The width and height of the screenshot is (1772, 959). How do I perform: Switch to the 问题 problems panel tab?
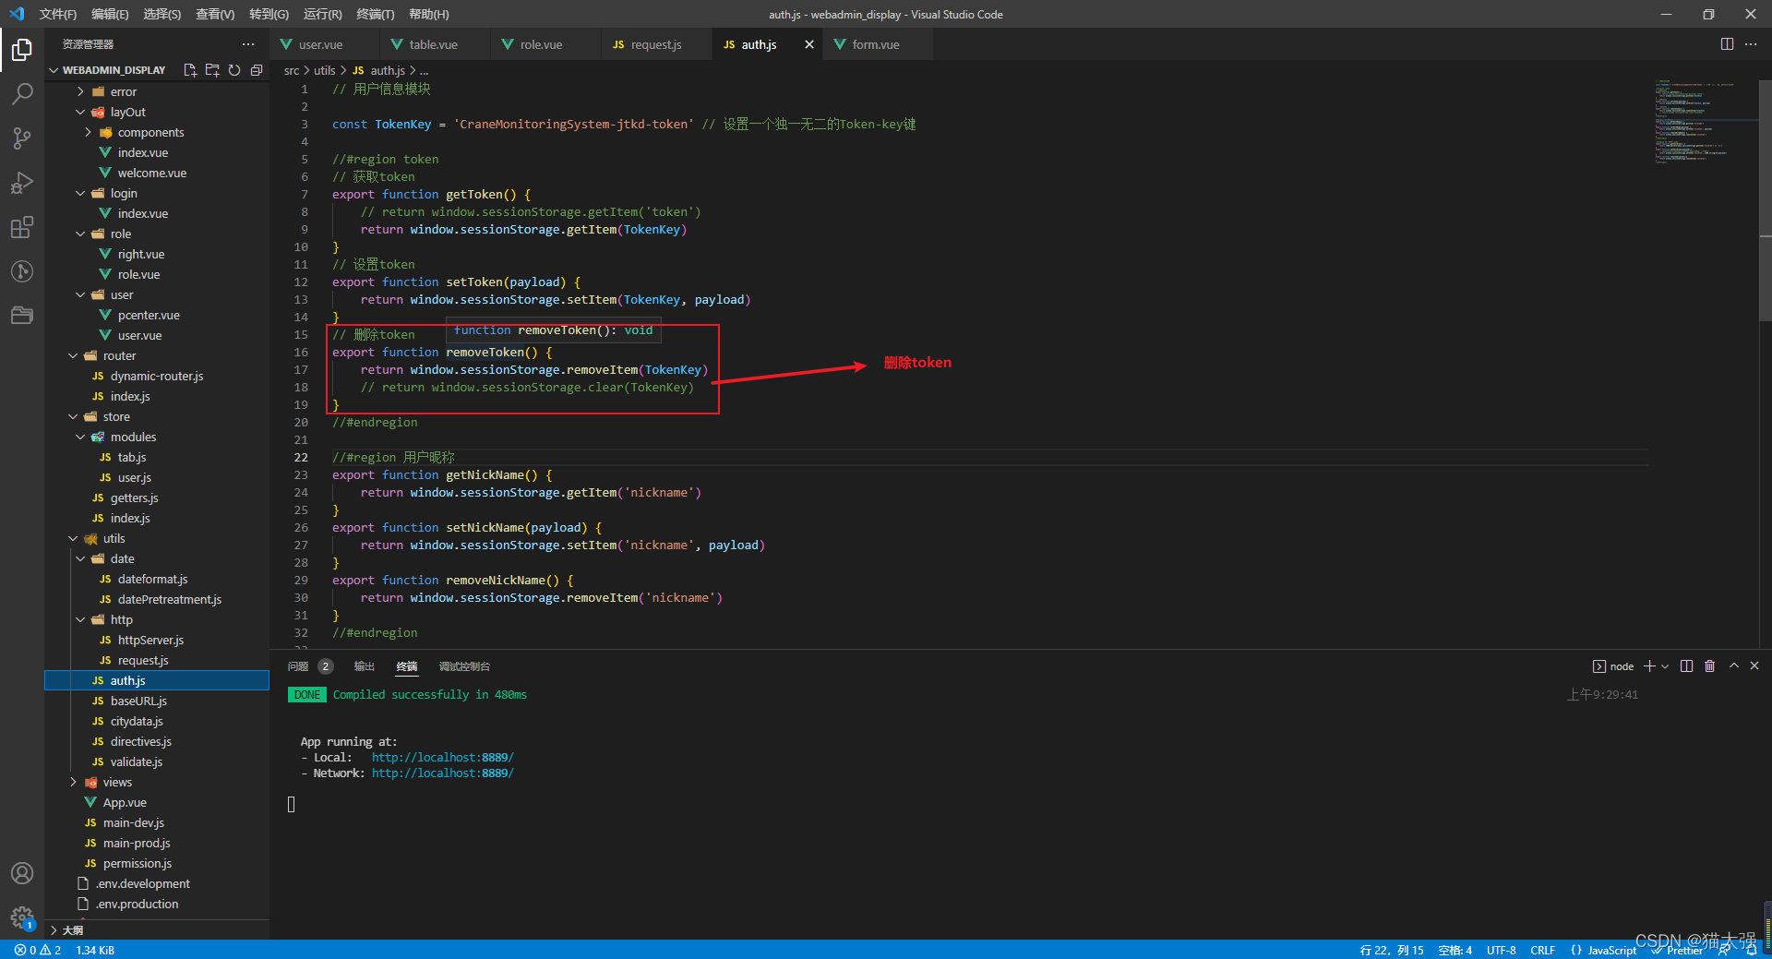tap(298, 666)
